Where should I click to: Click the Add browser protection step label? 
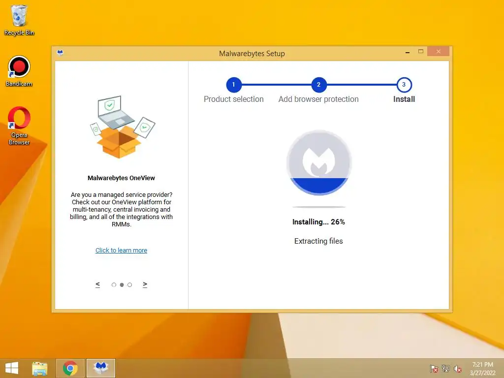point(318,99)
